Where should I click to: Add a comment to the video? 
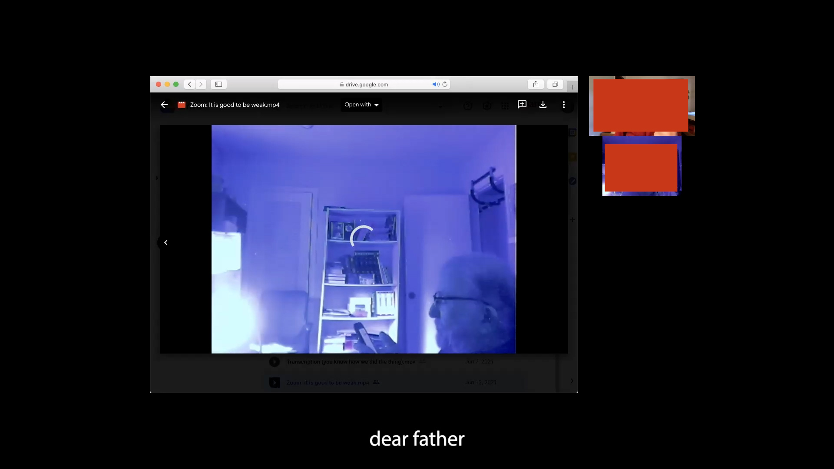[x=522, y=105]
